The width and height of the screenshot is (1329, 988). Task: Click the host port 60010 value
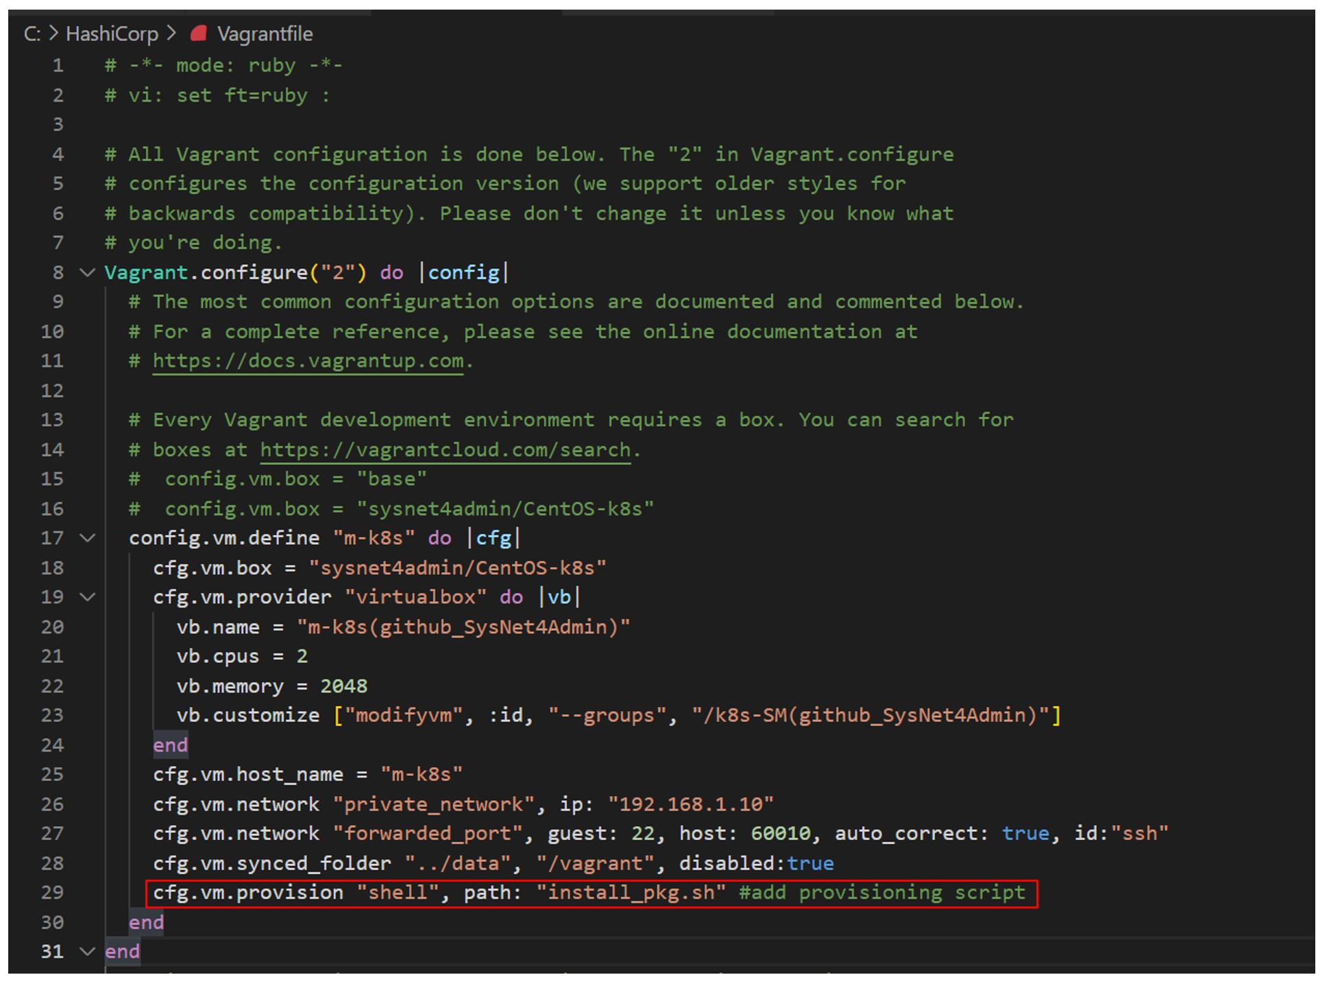pyautogui.click(x=781, y=833)
